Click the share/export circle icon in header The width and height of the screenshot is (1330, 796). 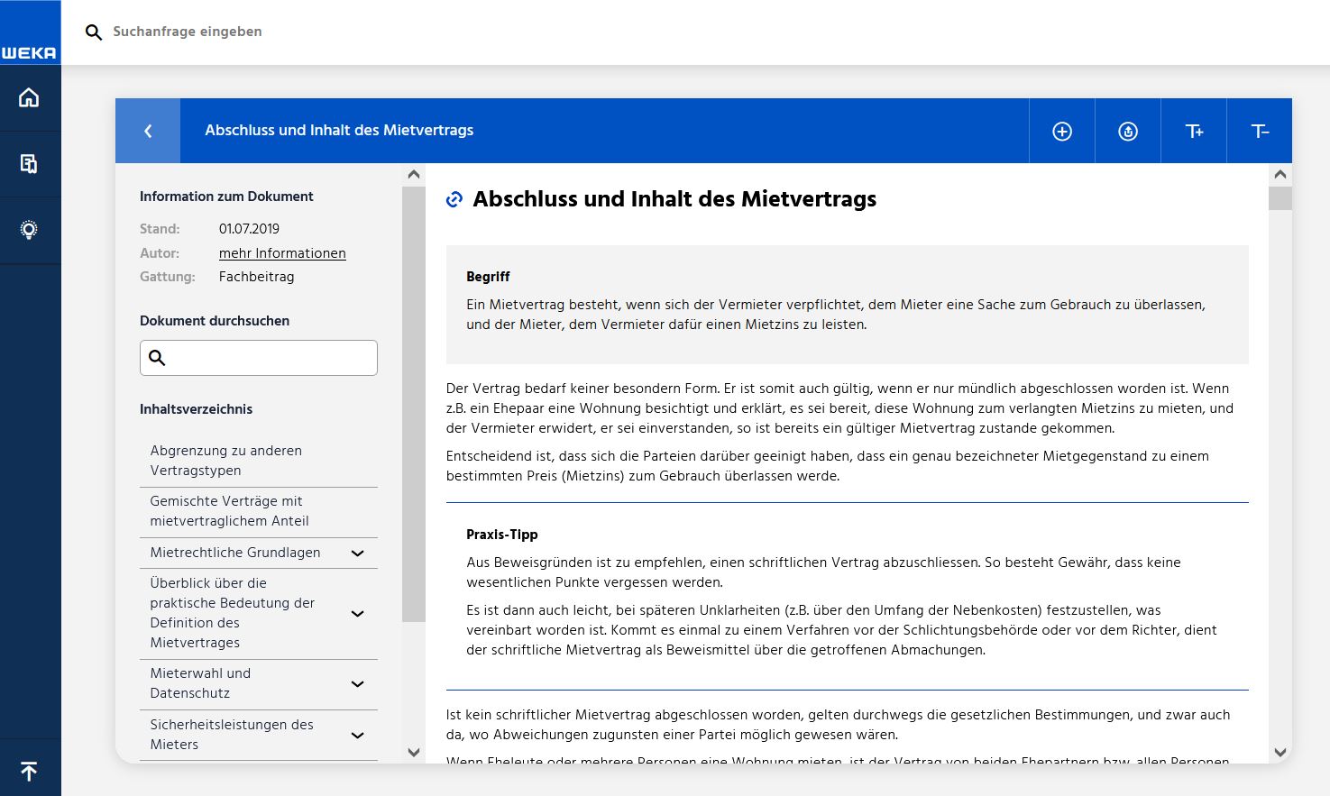tap(1128, 132)
